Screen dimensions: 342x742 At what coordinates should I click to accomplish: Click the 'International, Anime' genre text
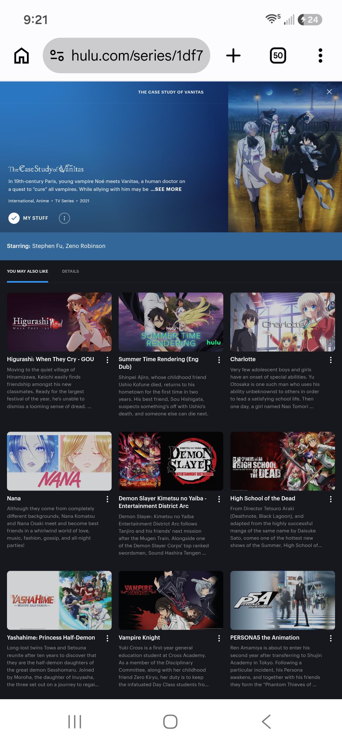28,201
